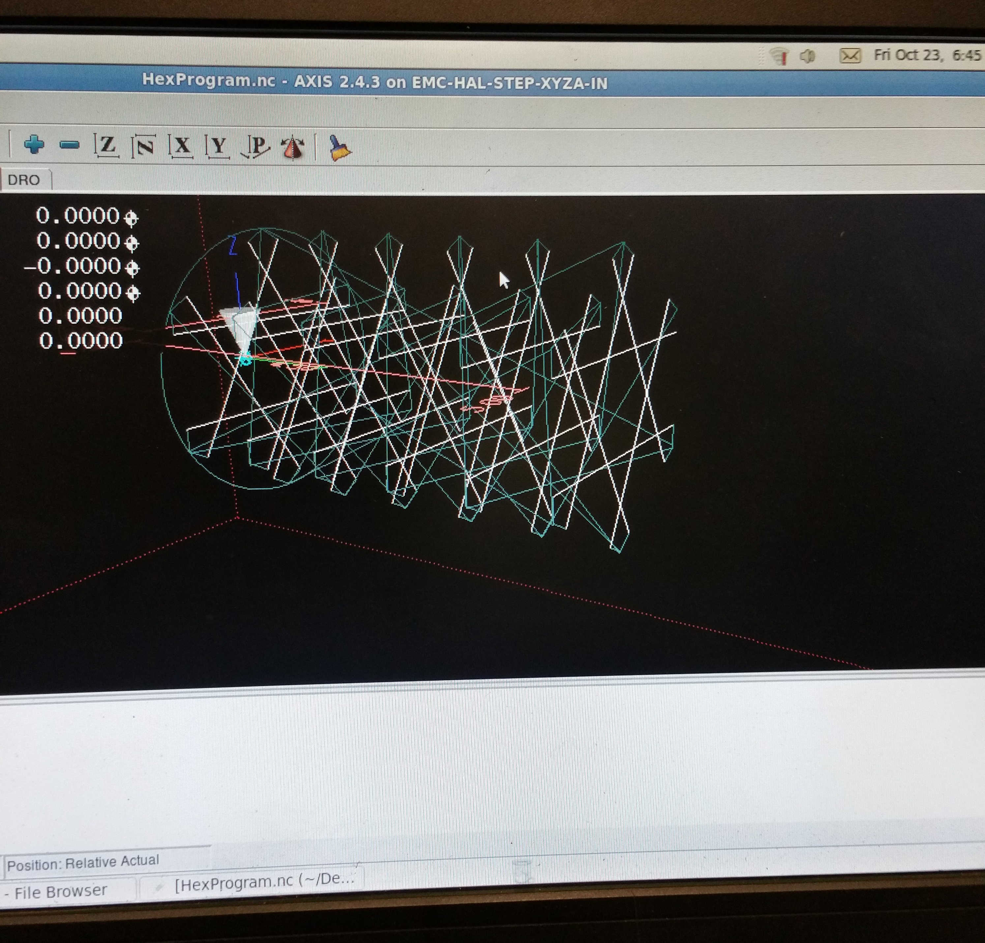Switch to top-down Z view
985x943 pixels.
point(106,146)
